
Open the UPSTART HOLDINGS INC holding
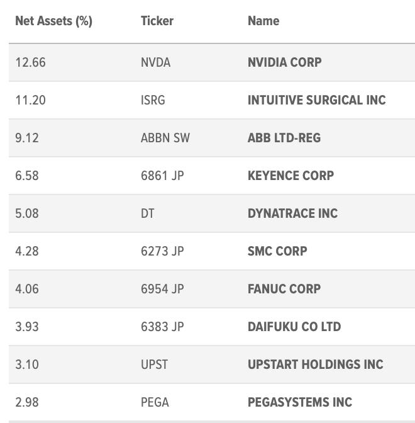click(316, 364)
